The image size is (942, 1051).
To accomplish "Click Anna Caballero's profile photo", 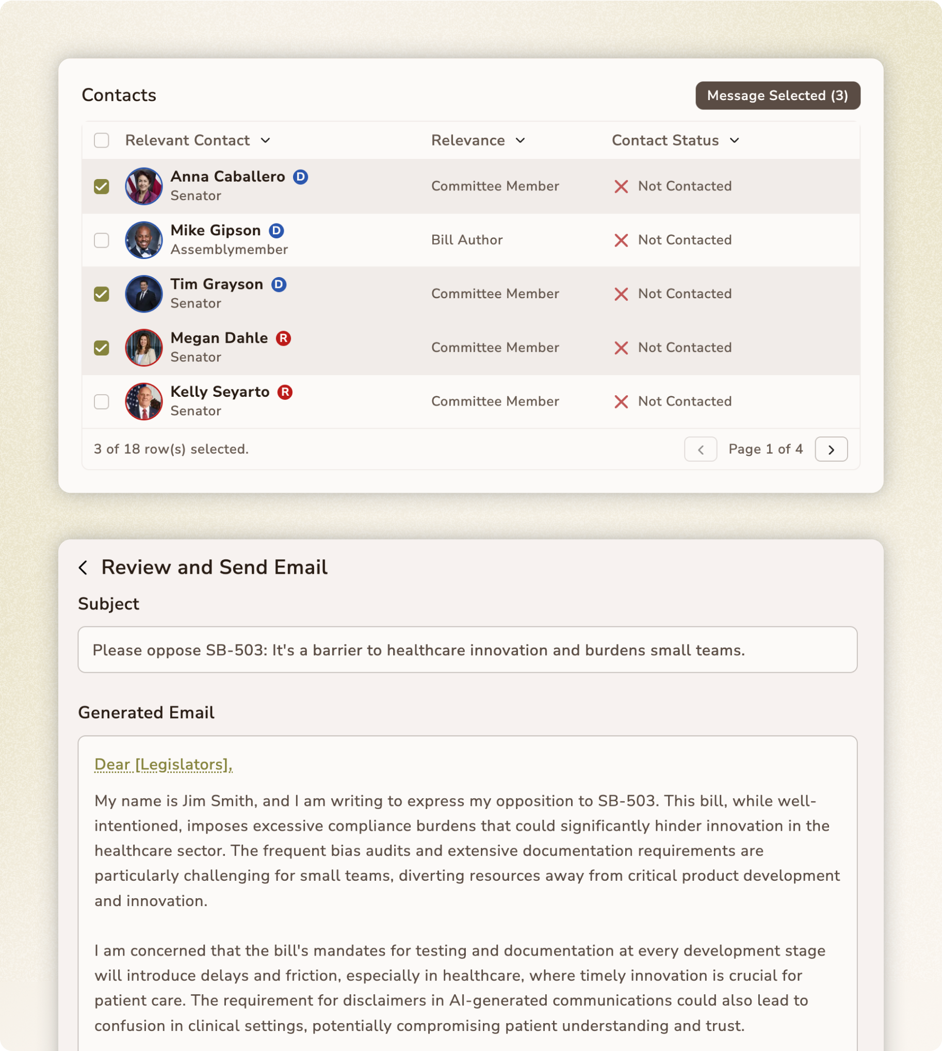I will [x=144, y=186].
